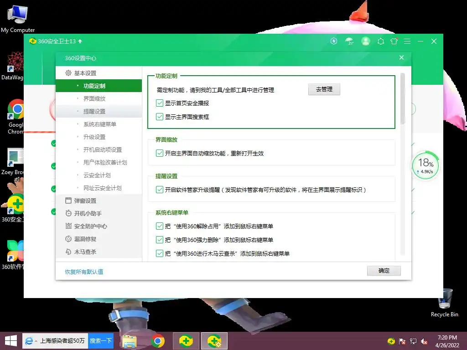Click the 360 tray icon

pos(391,341)
